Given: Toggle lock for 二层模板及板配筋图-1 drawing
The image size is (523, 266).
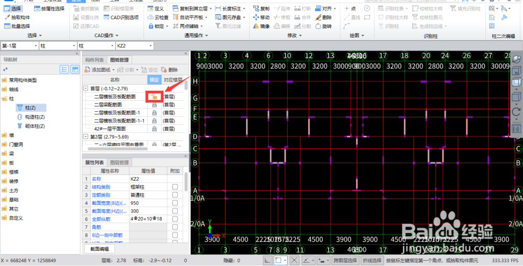Looking at the screenshot, I should 154,113.
